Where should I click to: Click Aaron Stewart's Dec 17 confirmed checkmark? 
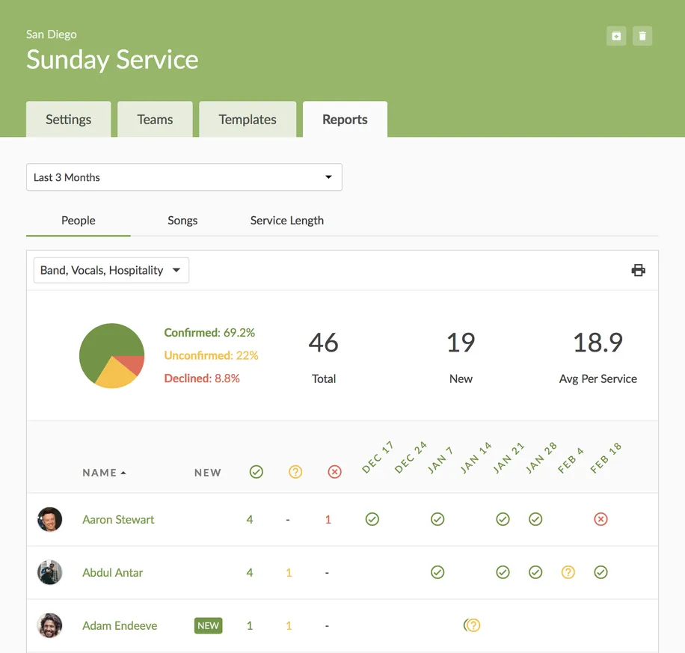[372, 519]
